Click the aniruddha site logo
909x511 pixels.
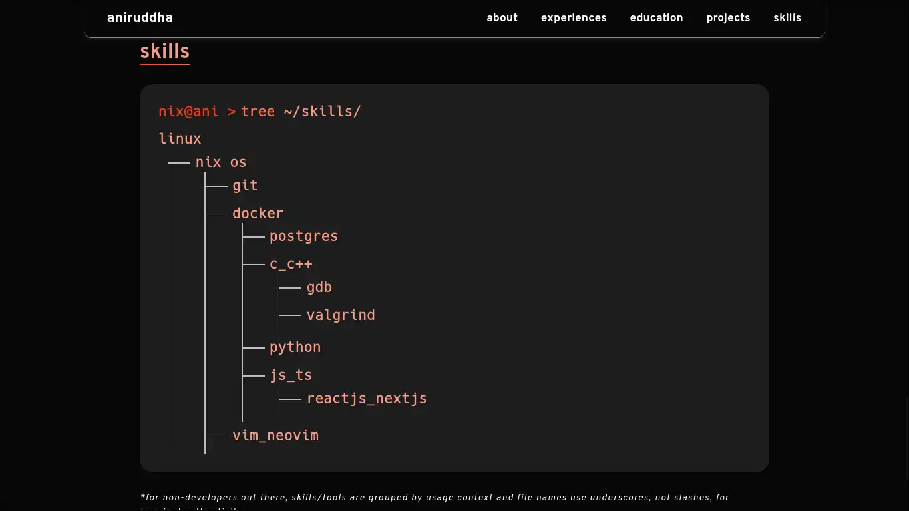click(x=140, y=18)
